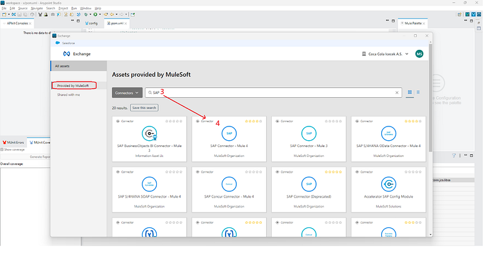Click the Save All toolbar icon
Image resolution: width=483 pixels, height=271 pixels.
25,14
